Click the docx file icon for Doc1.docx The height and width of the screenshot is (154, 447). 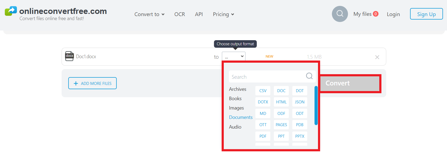tap(69, 56)
